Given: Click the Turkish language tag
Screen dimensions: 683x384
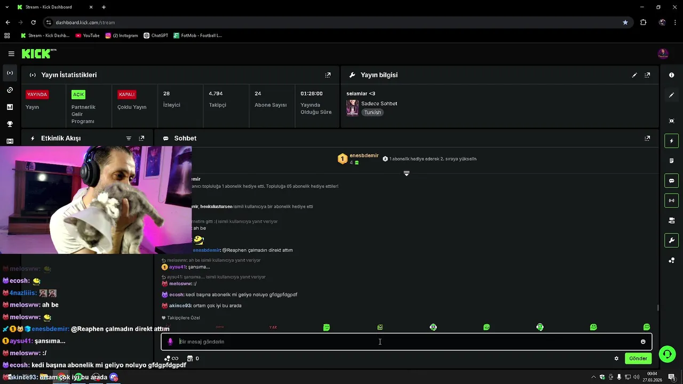Looking at the screenshot, I should [x=373, y=113].
